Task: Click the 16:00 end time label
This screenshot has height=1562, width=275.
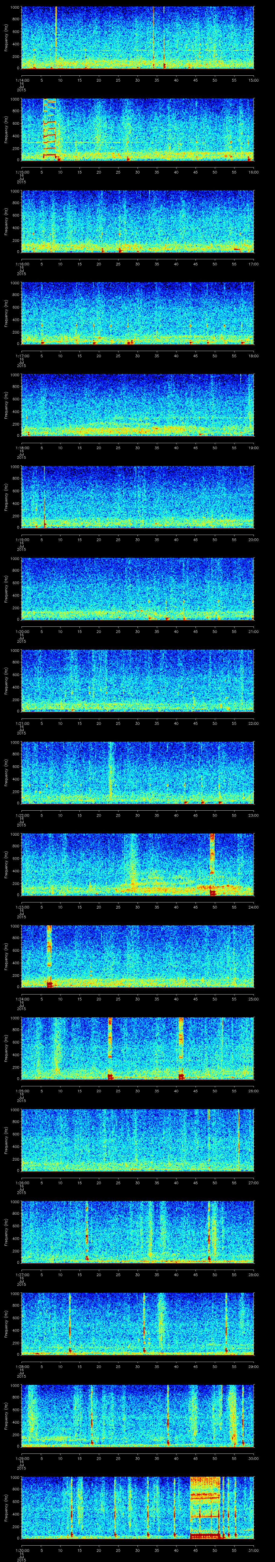Action: click(x=253, y=171)
